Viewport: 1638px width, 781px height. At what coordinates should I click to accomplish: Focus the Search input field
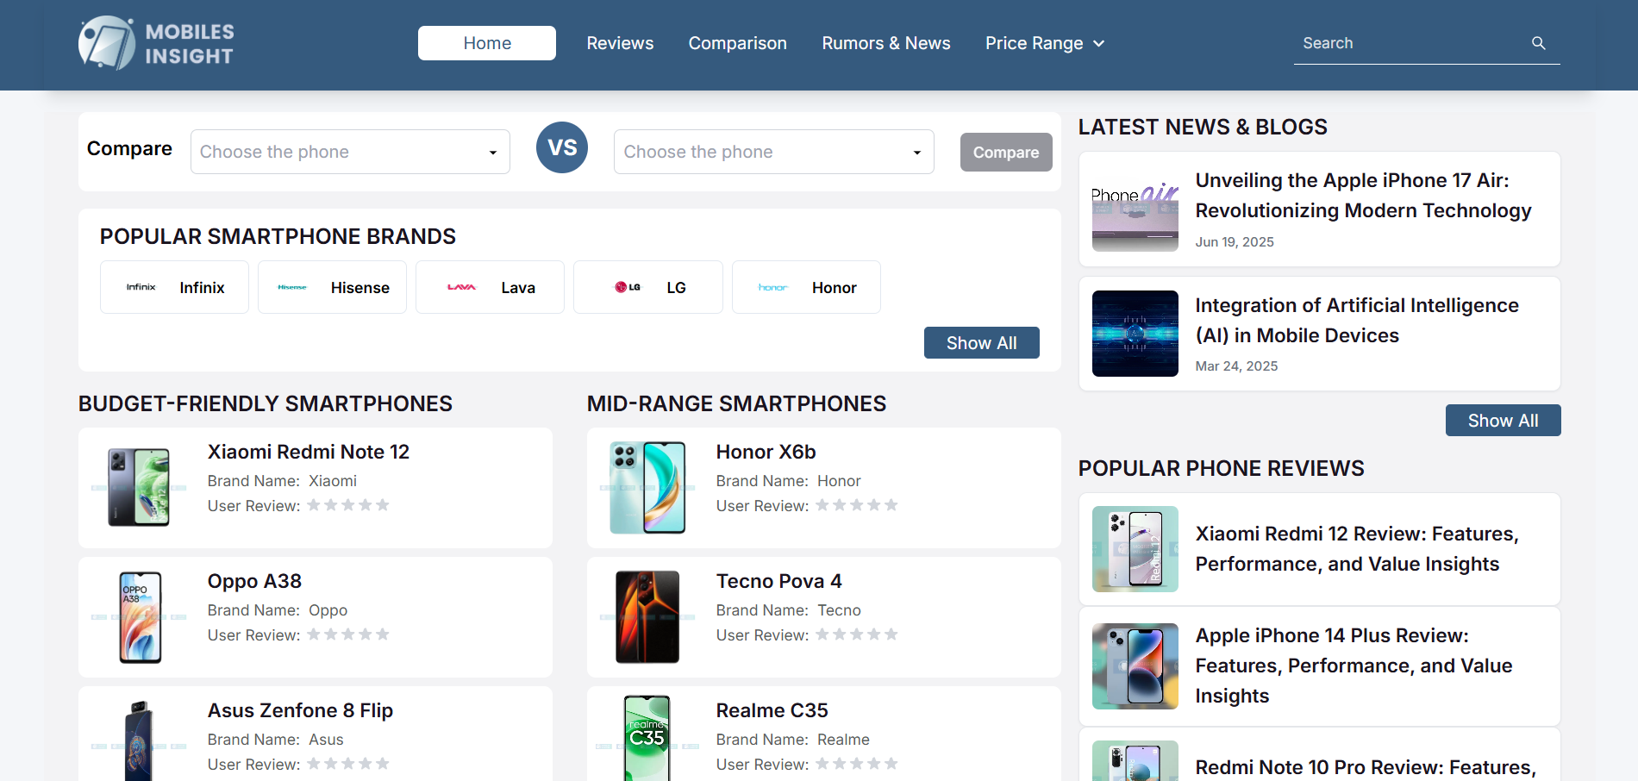pos(1412,43)
